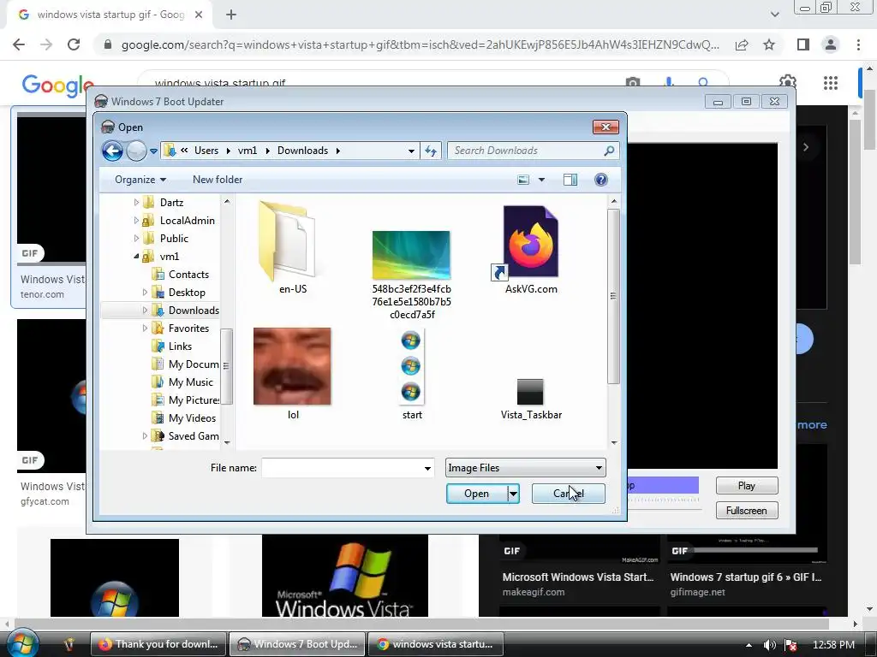Image resolution: width=877 pixels, height=657 pixels.
Task: Switch to Firefox taskbar button
Action: point(158,644)
